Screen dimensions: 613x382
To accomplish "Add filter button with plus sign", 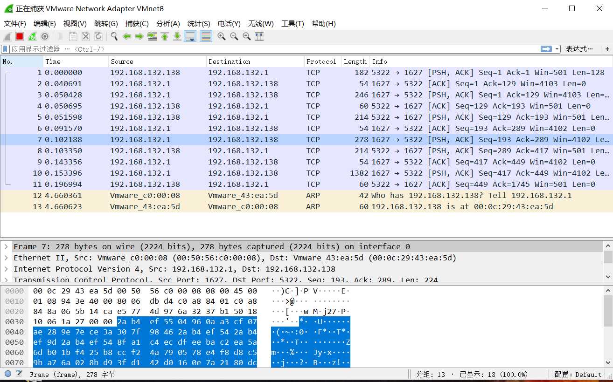I will click(x=607, y=49).
